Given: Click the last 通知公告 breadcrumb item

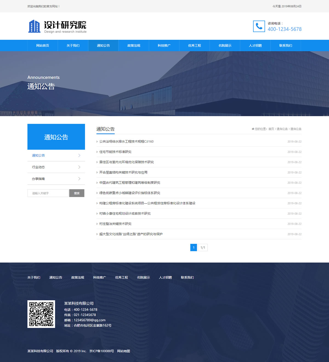Looking at the screenshot, I should (x=296, y=129).
